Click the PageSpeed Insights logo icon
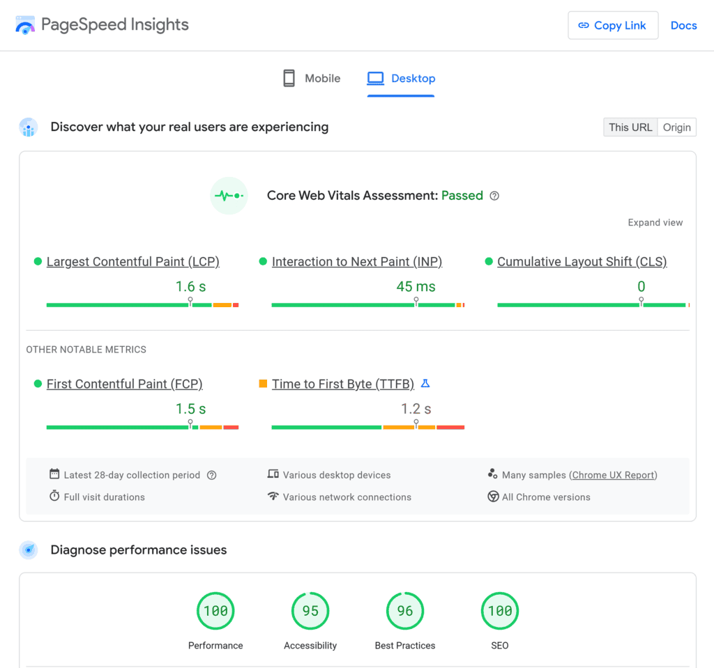 pos(25,25)
